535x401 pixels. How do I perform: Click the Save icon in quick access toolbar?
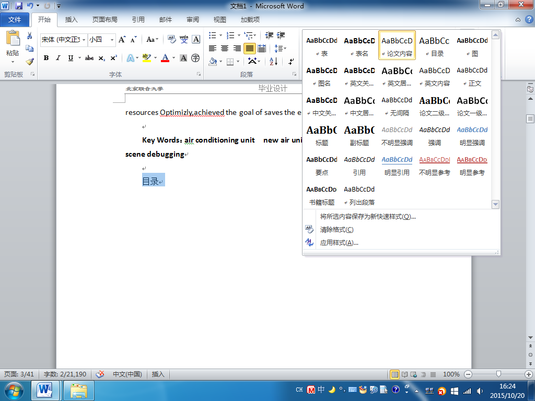[x=19, y=6]
